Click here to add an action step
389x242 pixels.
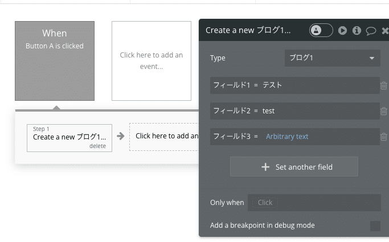click(165, 136)
